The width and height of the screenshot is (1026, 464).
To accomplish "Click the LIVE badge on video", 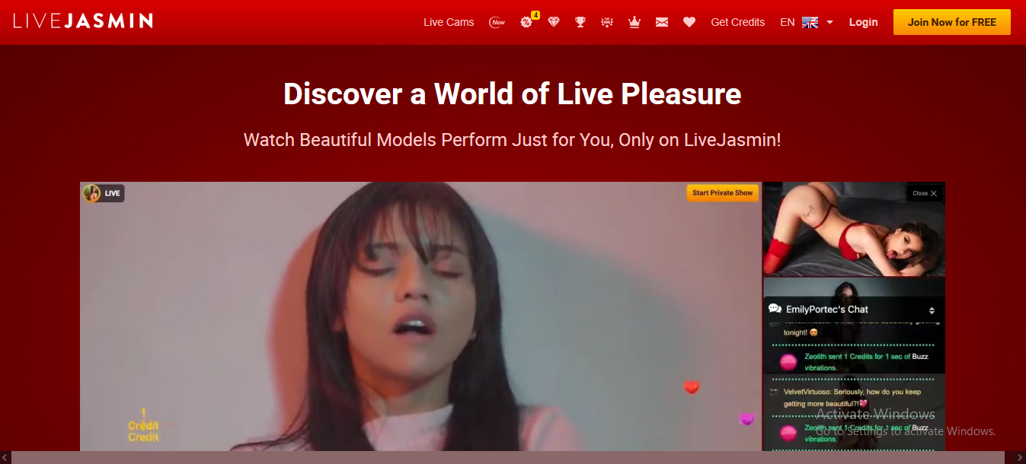I will [112, 193].
